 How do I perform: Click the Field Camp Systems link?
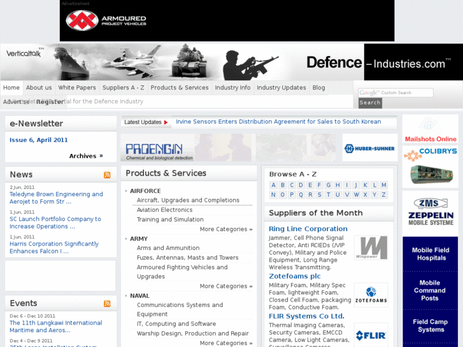pos(431,326)
